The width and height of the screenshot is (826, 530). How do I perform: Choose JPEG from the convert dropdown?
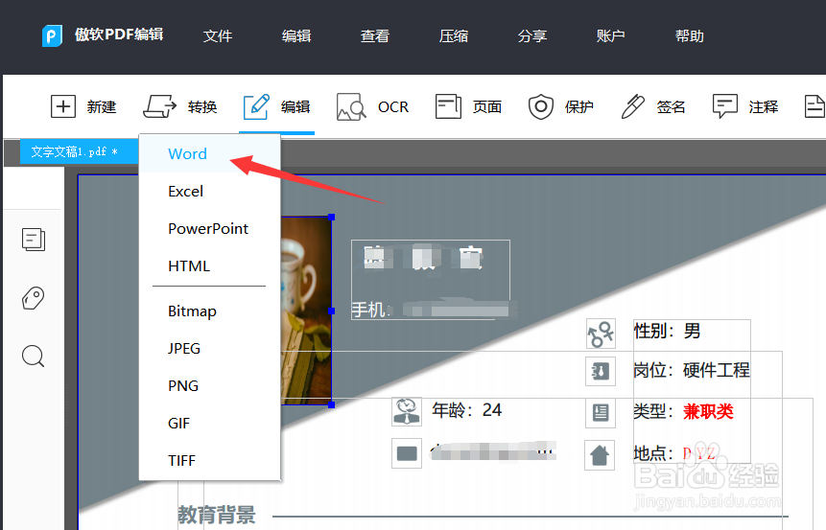click(209, 349)
